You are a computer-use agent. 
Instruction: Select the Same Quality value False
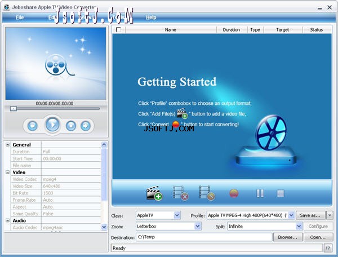click(71, 214)
